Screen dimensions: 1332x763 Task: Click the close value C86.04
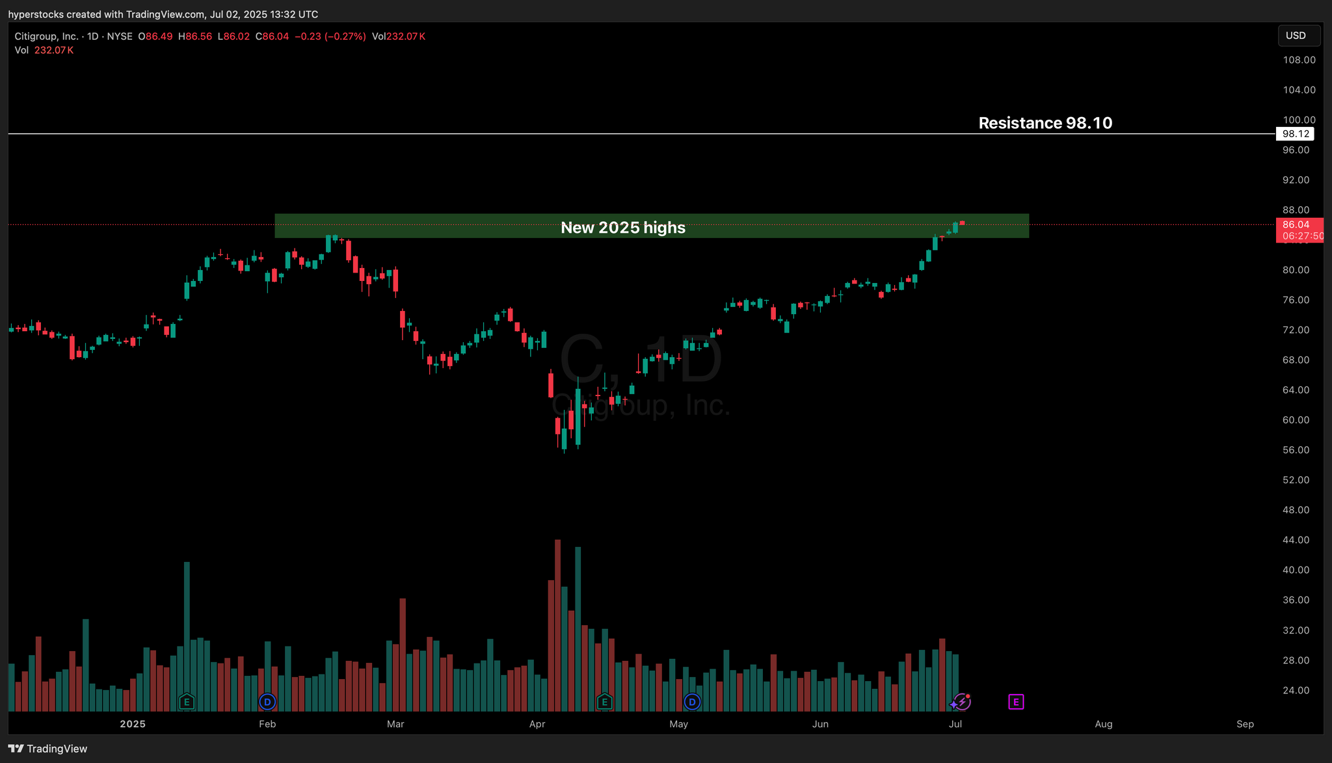[x=272, y=36]
